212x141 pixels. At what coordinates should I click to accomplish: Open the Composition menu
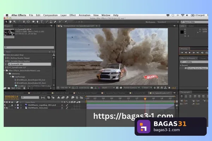pyautogui.click(x=51, y=15)
